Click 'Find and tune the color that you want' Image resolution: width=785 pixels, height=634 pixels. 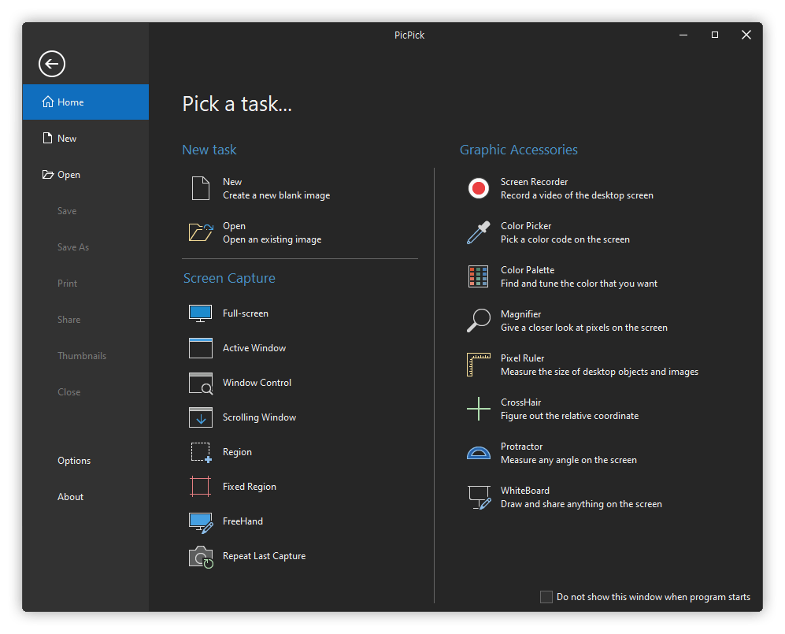[579, 284]
